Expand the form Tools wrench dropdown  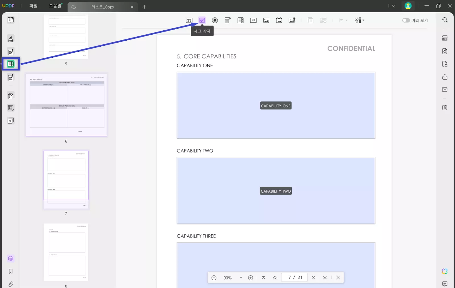pos(359,20)
